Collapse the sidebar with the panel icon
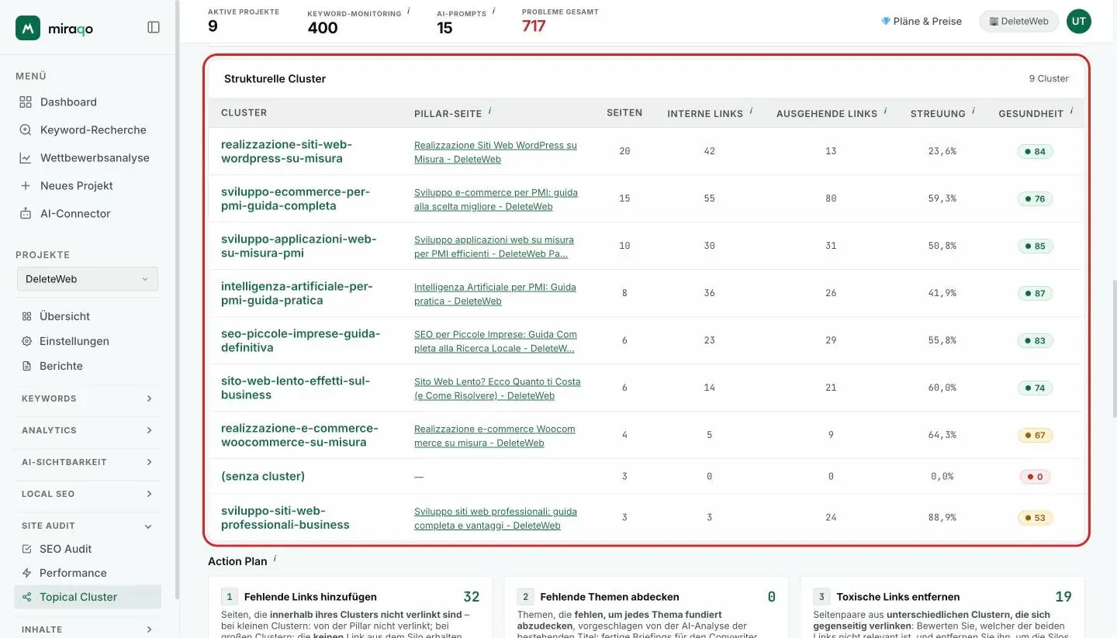 coord(154,27)
